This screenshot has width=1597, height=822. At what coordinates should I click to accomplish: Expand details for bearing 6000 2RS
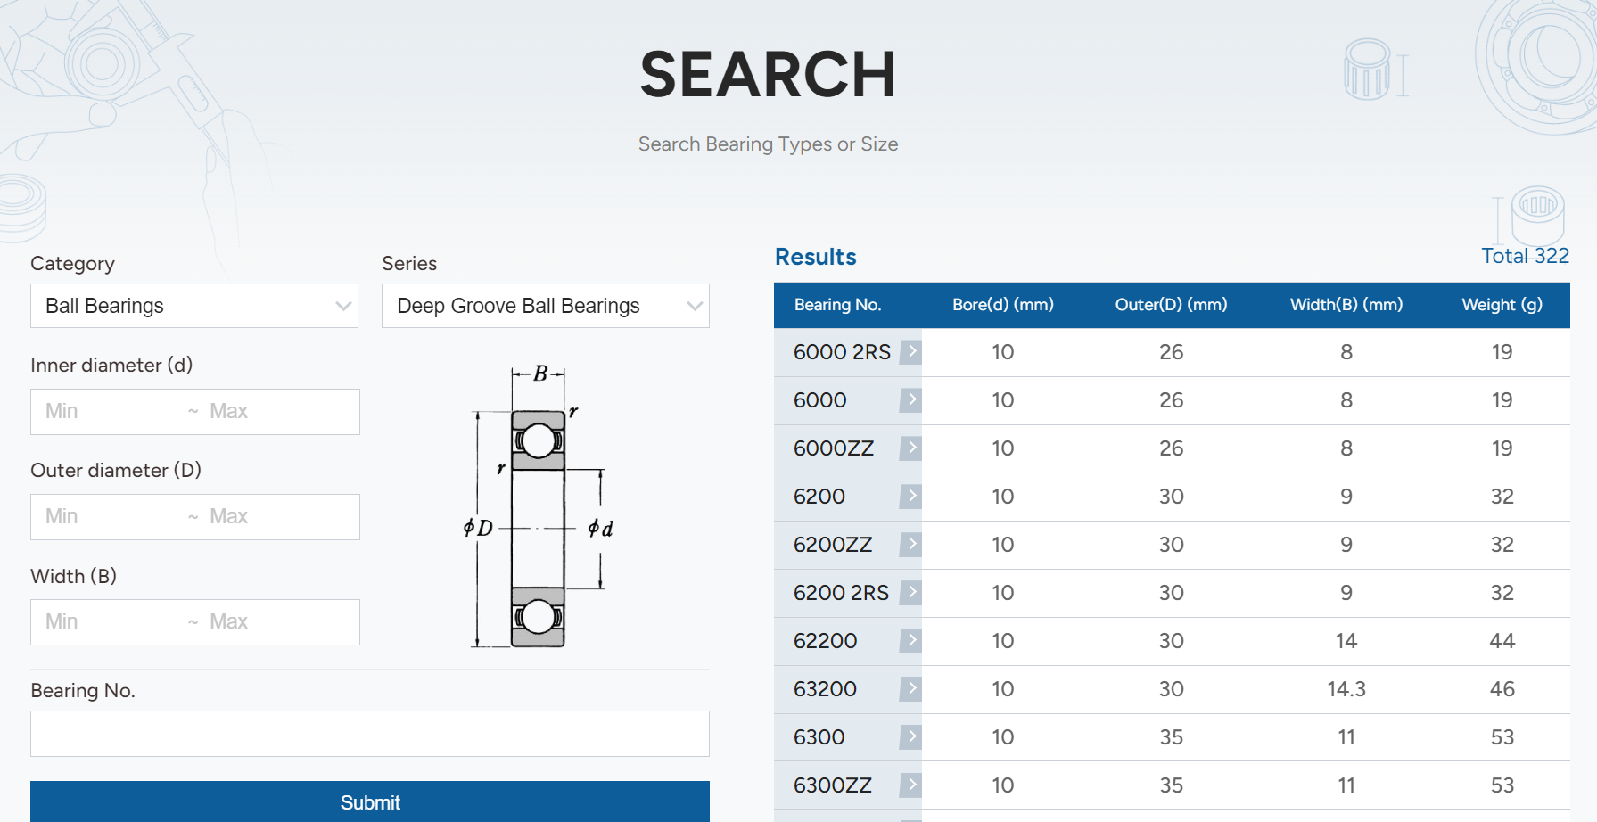point(911,351)
